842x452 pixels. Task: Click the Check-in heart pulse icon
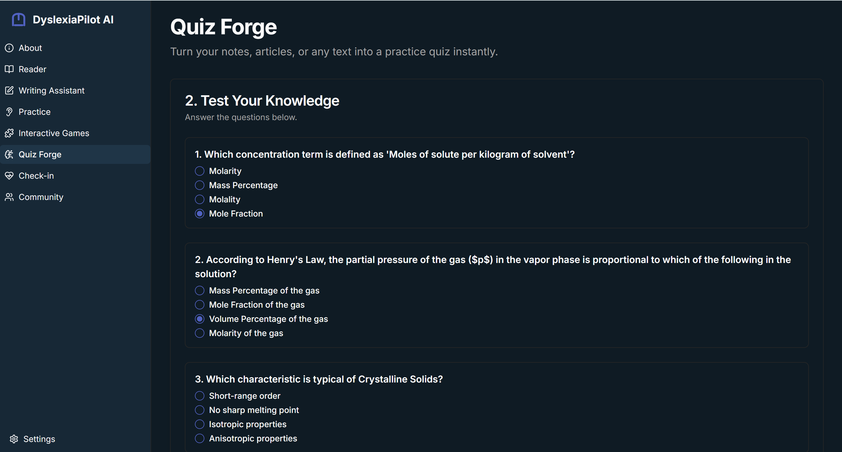[9, 176]
